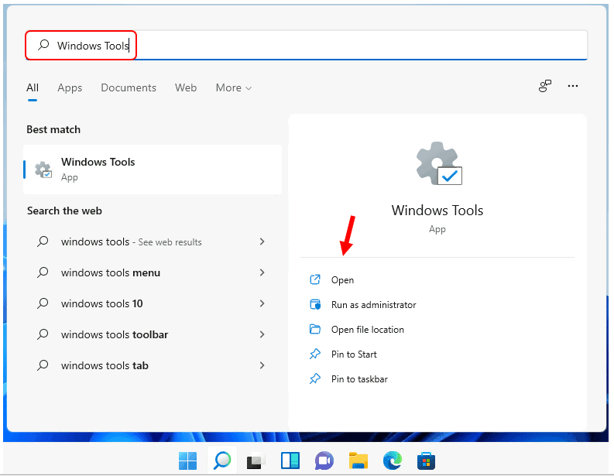Select Pin to taskbar
The width and height of the screenshot is (614, 476).
(359, 379)
